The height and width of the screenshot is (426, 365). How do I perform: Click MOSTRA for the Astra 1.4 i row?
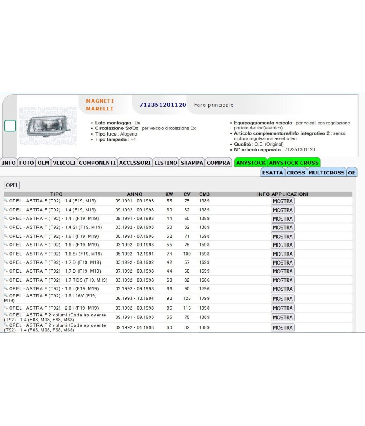pyautogui.click(x=283, y=219)
